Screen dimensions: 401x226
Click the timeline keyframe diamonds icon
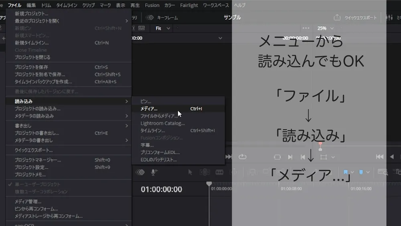point(140,172)
